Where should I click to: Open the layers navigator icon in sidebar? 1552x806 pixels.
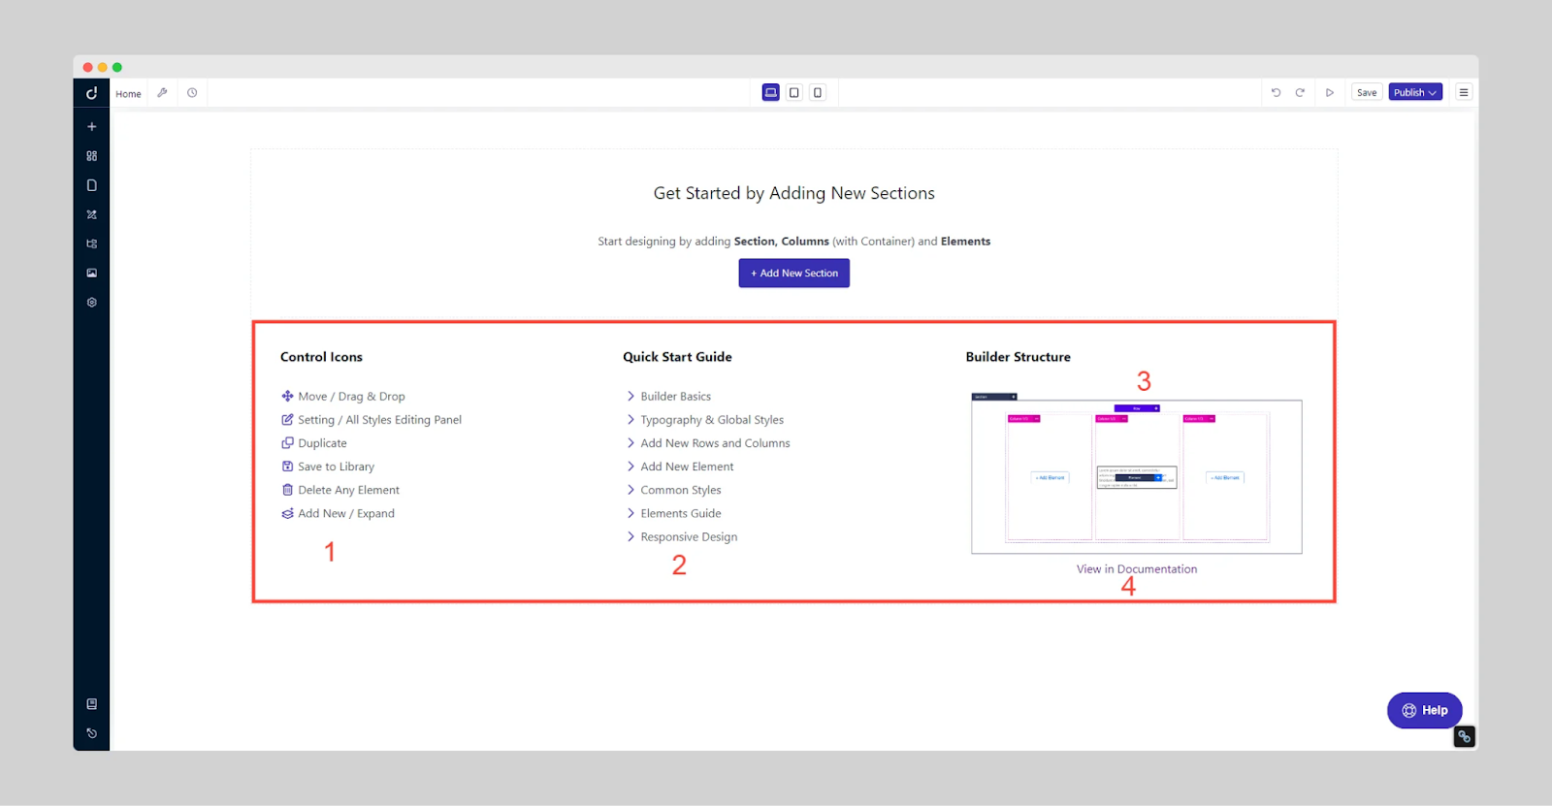pyautogui.click(x=91, y=243)
